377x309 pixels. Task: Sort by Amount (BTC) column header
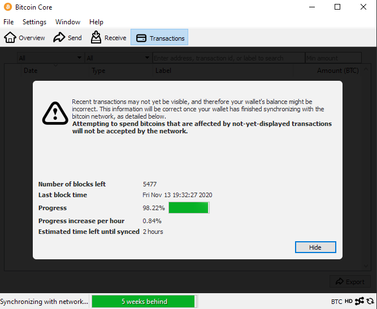coord(327,71)
